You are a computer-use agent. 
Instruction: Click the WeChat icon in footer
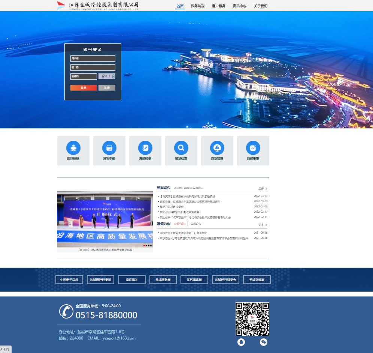point(264,342)
